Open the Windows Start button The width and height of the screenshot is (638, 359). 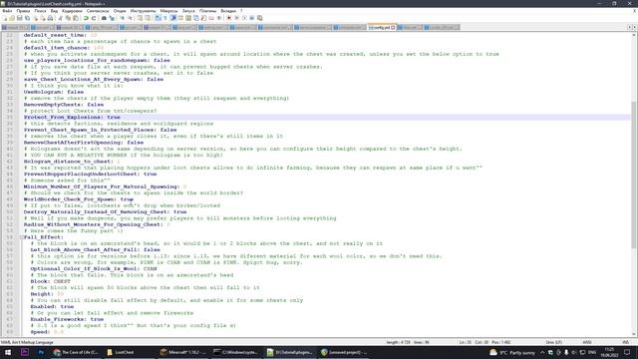[x=8, y=352]
